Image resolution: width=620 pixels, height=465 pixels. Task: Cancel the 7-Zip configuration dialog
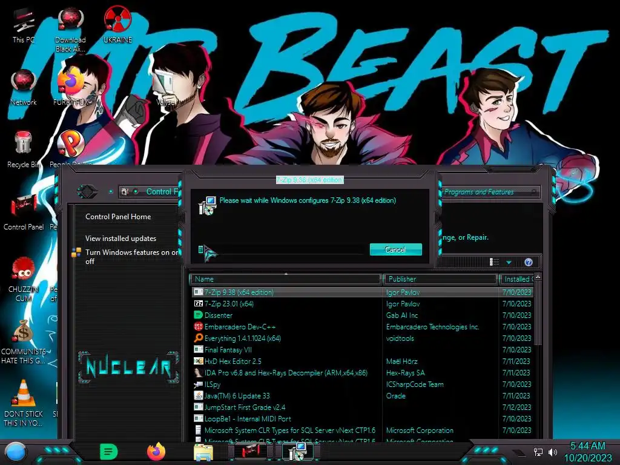396,249
